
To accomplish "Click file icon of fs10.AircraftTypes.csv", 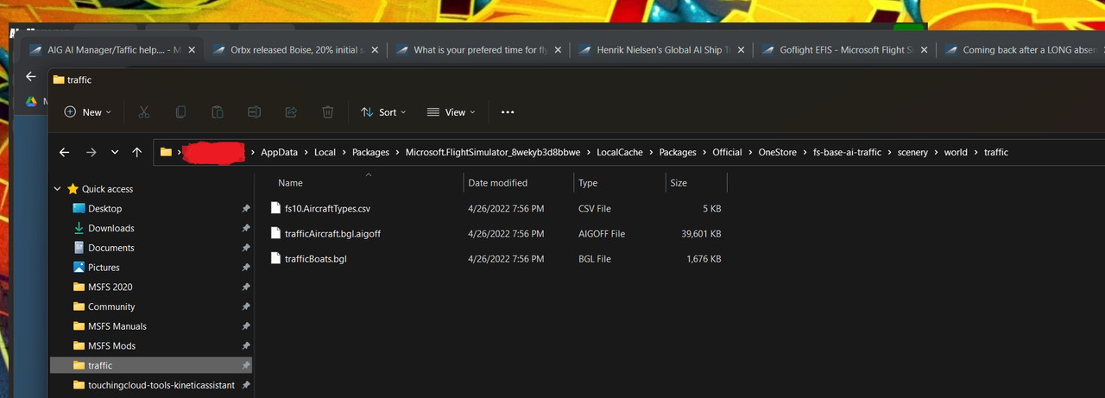I will click(x=275, y=209).
